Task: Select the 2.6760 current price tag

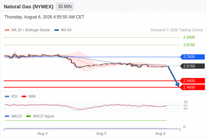Action: [x=192, y=66]
